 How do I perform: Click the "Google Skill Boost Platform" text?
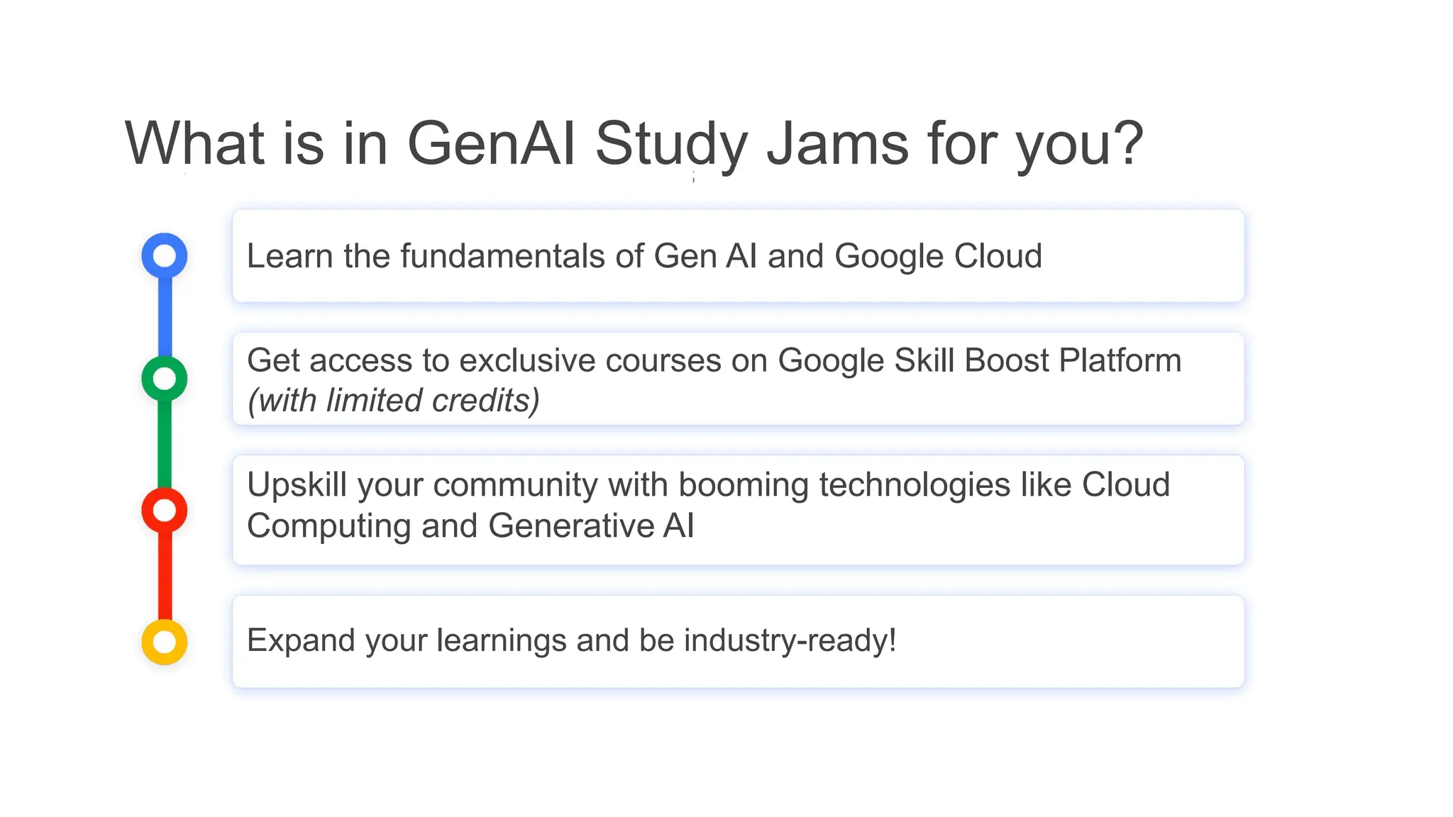[979, 360]
